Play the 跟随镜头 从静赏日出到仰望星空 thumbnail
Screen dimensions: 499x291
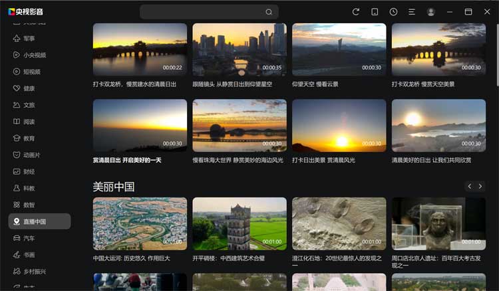point(240,49)
